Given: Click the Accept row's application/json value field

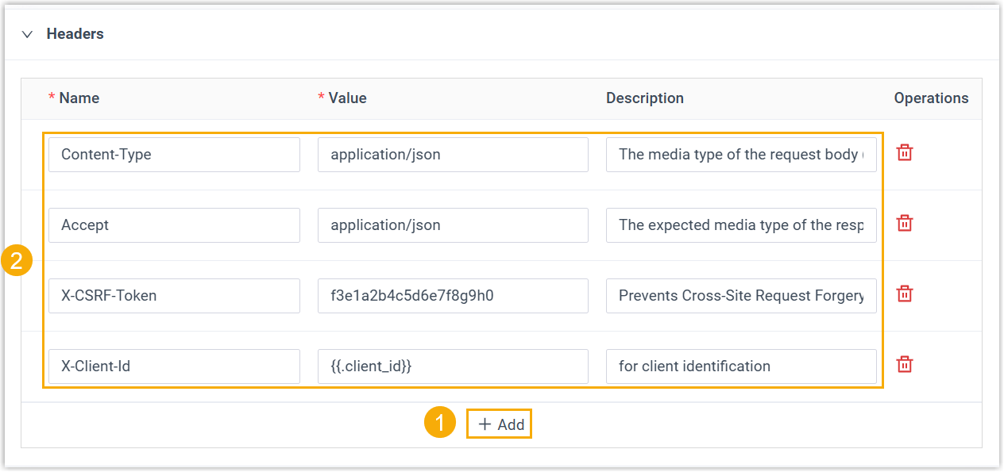Looking at the screenshot, I should click(453, 225).
